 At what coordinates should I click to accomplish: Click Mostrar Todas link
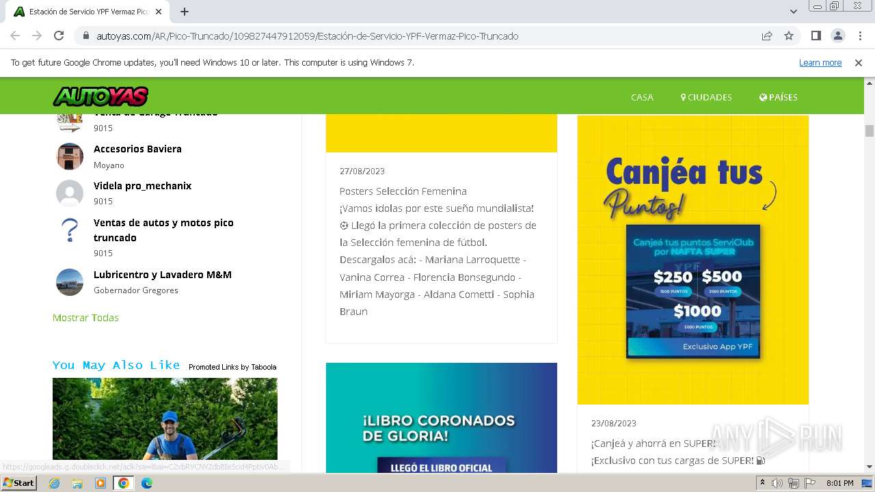click(x=85, y=318)
